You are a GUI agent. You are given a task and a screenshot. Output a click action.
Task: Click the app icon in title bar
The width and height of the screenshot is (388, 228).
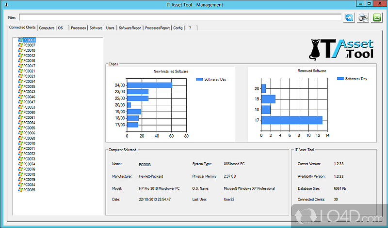5,5
